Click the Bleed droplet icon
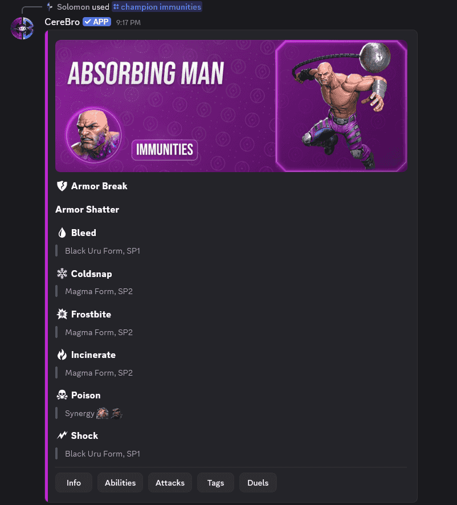457x505 pixels. (62, 233)
